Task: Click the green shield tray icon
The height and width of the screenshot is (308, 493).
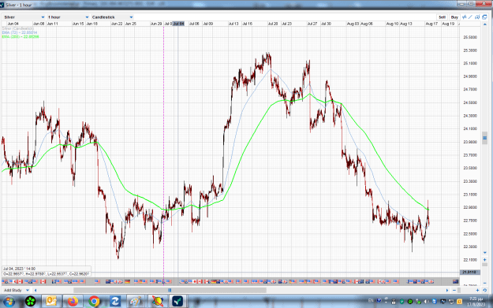Action: (401, 302)
